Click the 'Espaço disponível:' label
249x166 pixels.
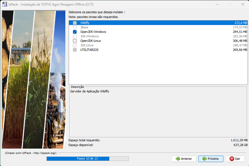pos(81,145)
